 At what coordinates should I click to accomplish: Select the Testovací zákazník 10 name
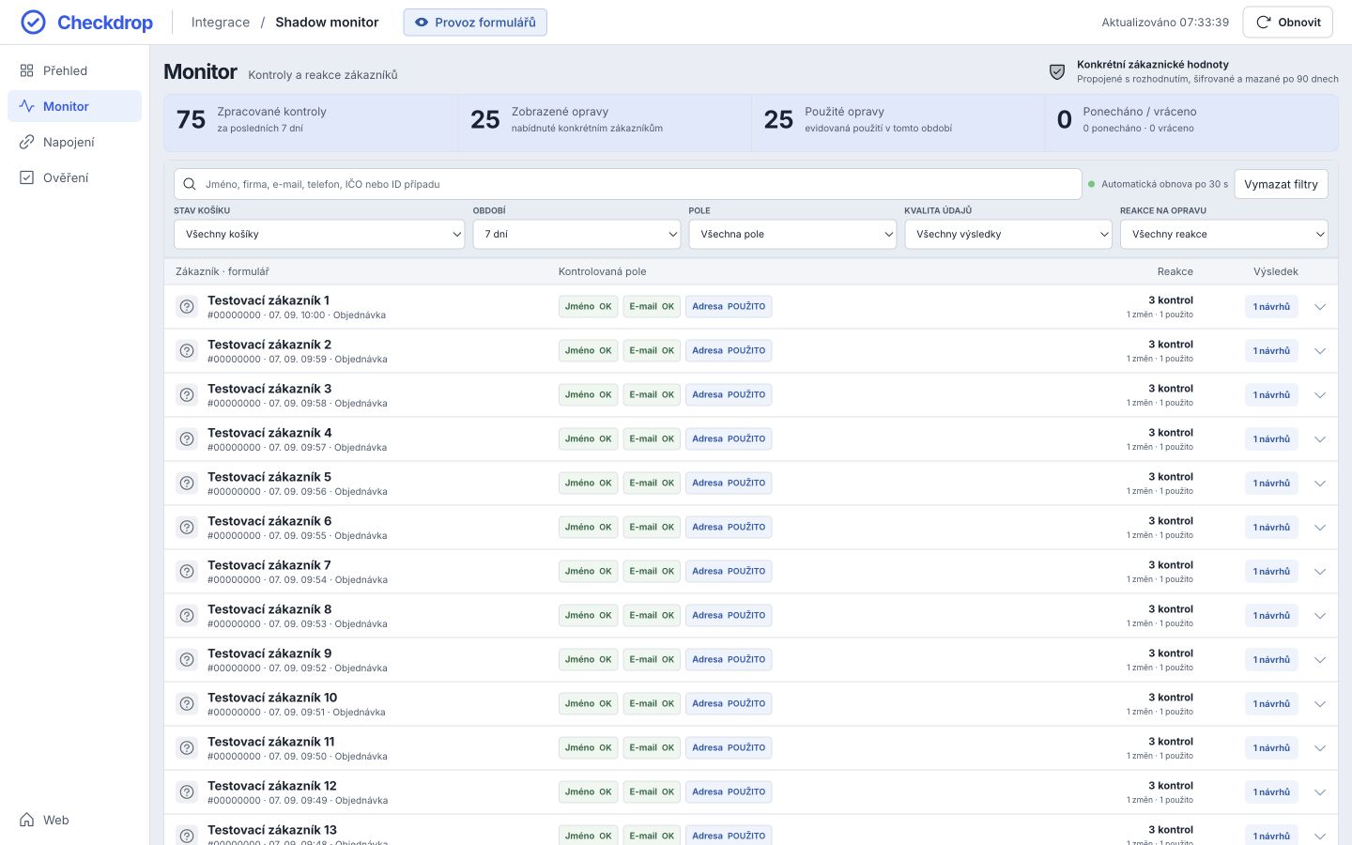[x=272, y=698]
